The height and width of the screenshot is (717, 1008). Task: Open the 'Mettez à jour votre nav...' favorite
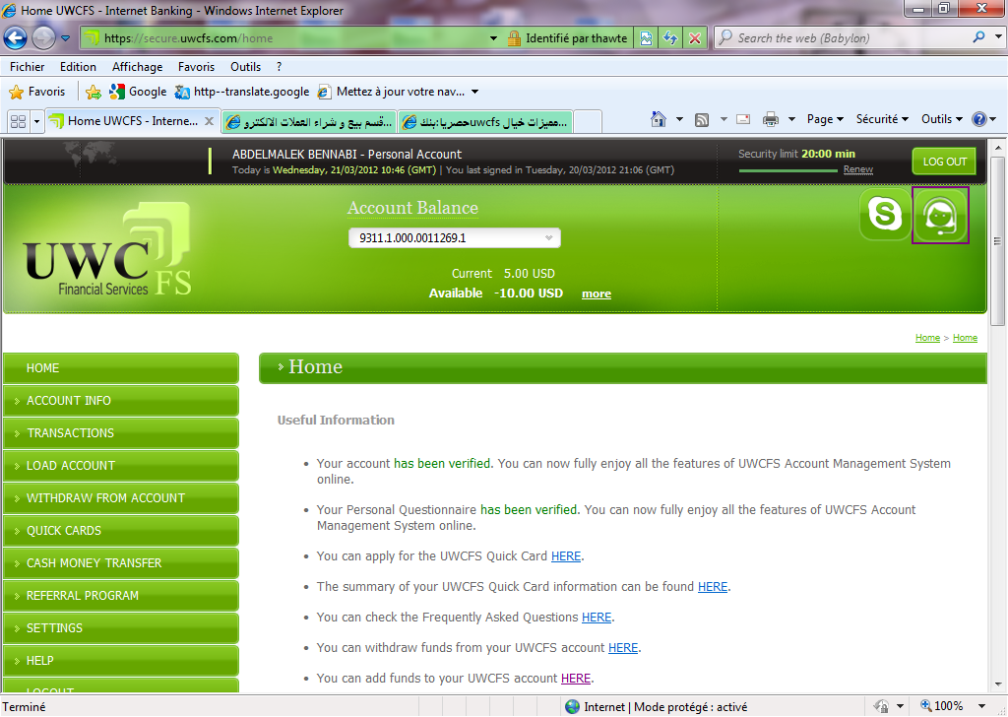[392, 92]
